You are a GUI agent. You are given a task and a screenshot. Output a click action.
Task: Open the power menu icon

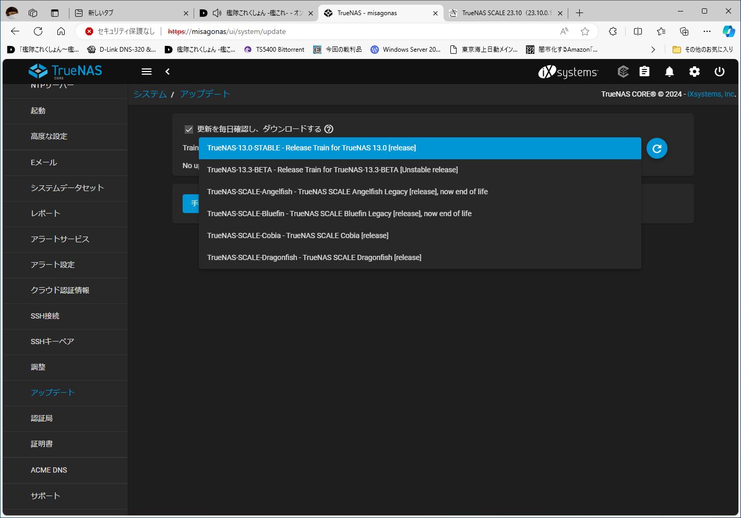click(720, 72)
